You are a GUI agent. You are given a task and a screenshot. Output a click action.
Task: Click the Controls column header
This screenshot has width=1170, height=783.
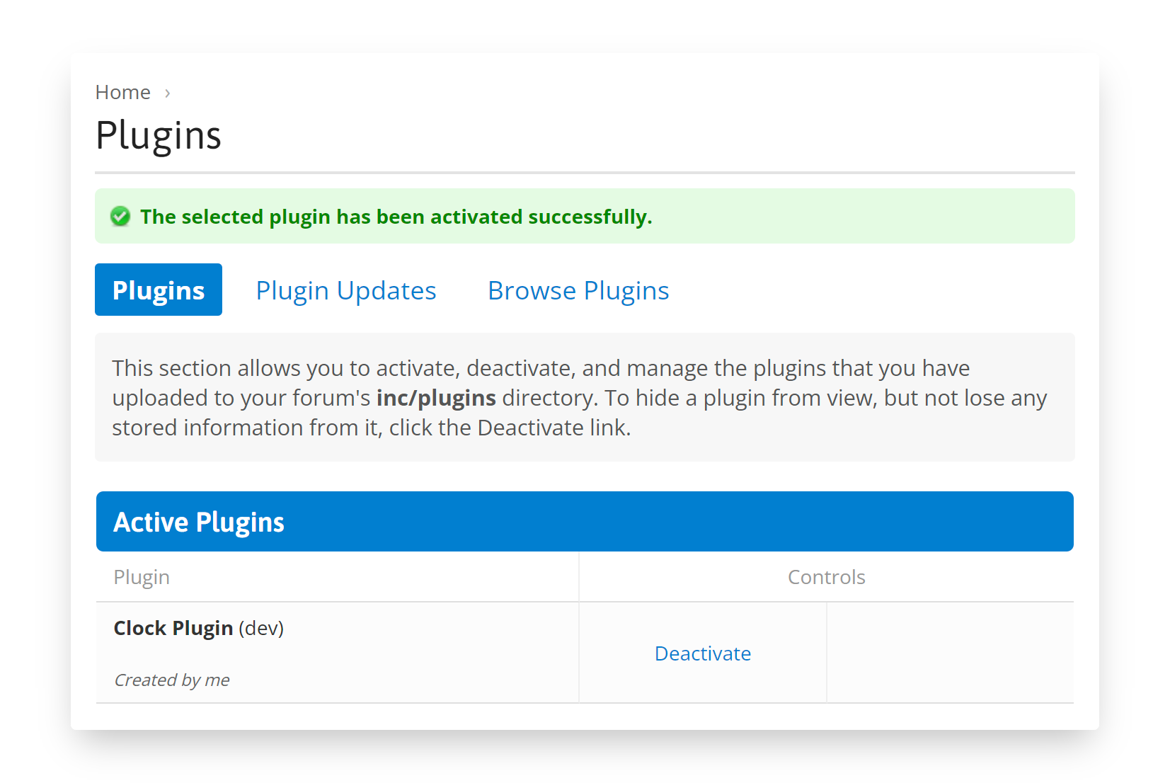tap(825, 576)
